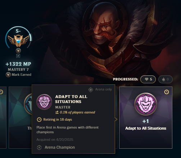The image size is (181, 158).
Task: Click the mastery crest emblem icon
Action: (18, 41)
